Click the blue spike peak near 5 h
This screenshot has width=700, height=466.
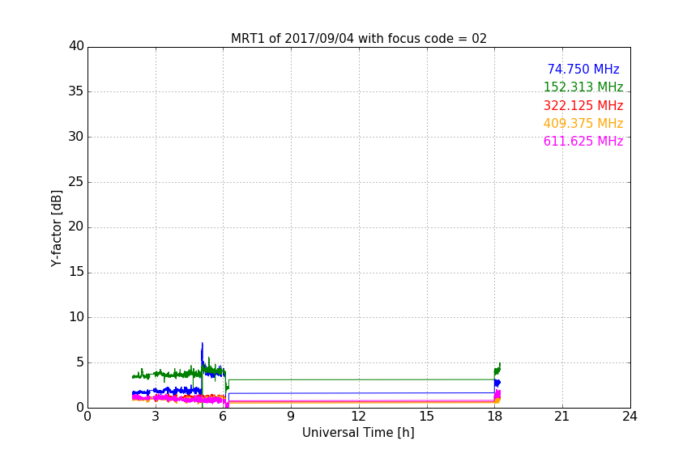coord(203,345)
